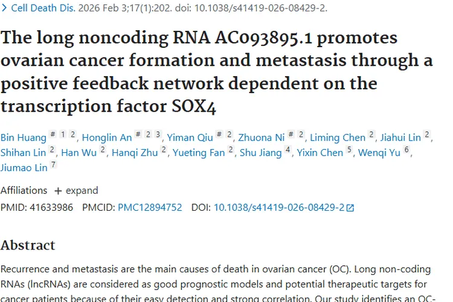Select author Yiman Qiu
The width and height of the screenshot is (453, 302).
(190, 137)
